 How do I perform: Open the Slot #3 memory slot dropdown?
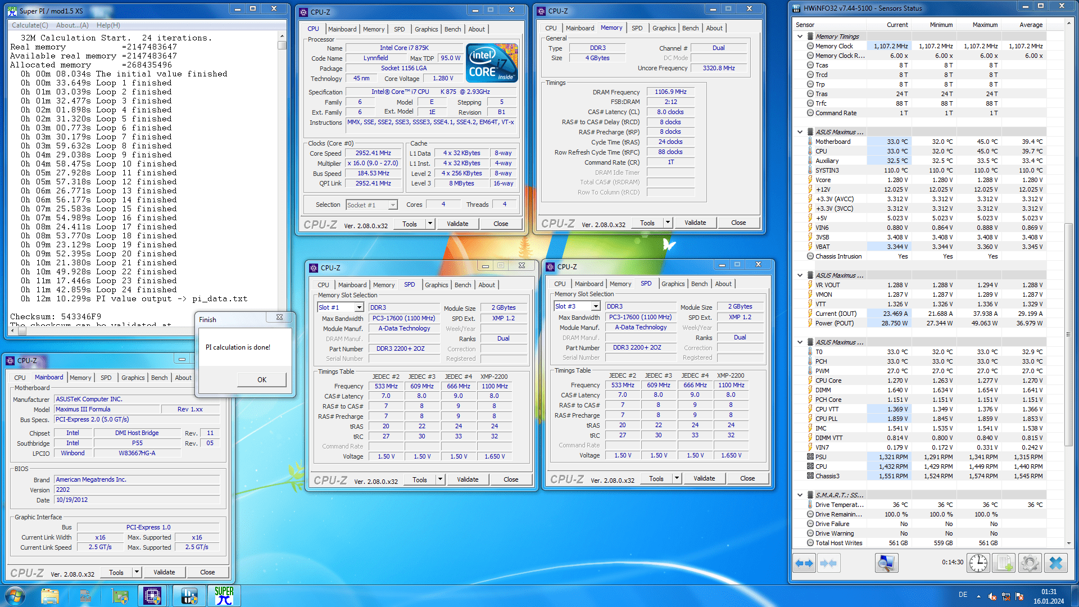pyautogui.click(x=595, y=306)
